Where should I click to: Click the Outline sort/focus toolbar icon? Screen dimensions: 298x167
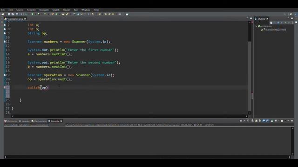click(271, 23)
